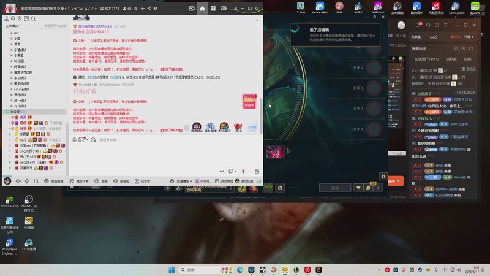Open 详情 details chevron in stream panel
The width and height of the screenshot is (490, 276).
(x=469, y=37)
